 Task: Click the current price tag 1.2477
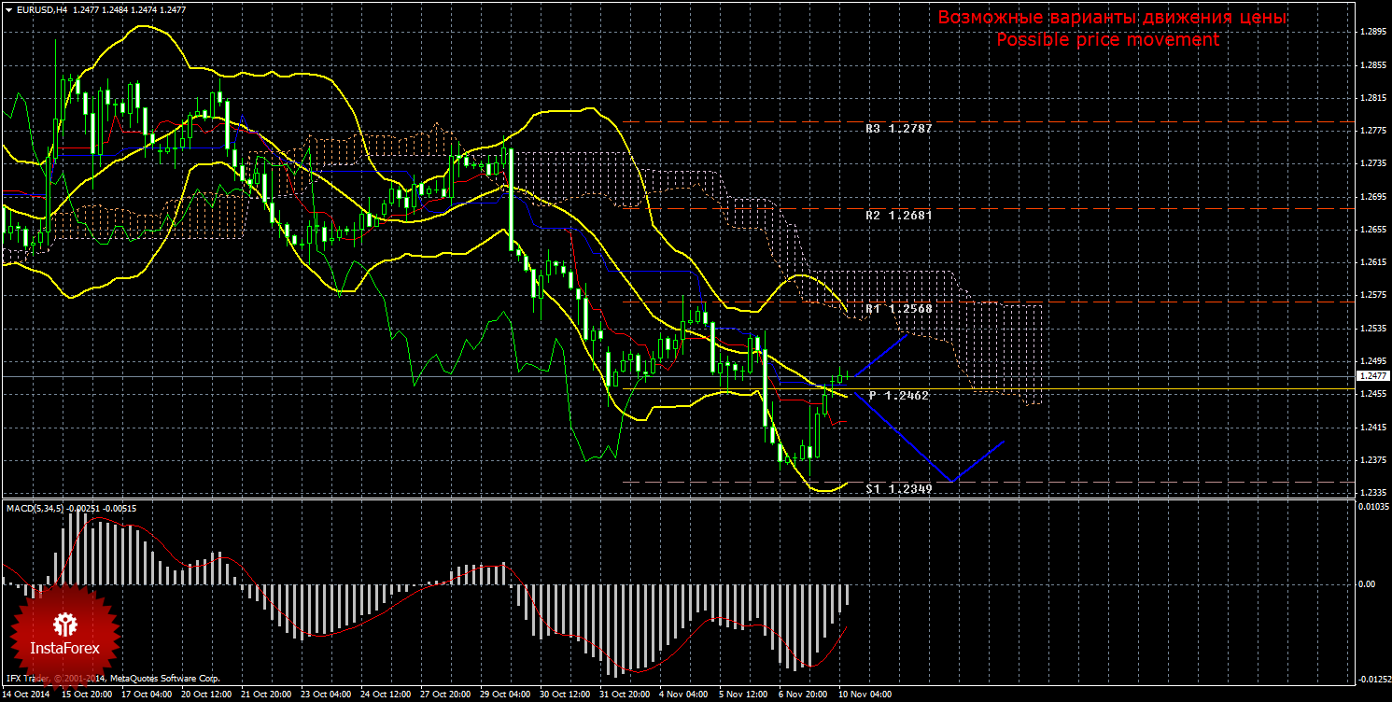point(1371,375)
